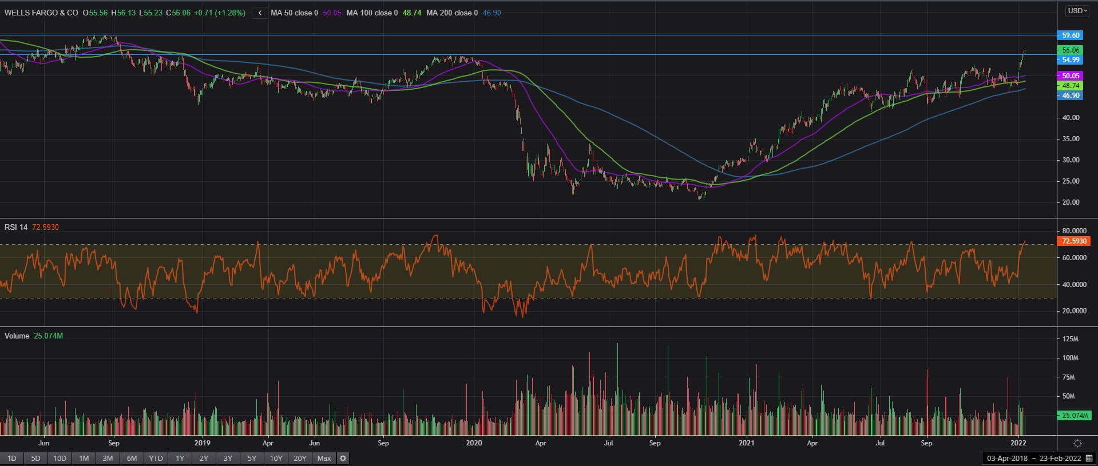Click the blue 59.60 price line marker

(1070, 35)
